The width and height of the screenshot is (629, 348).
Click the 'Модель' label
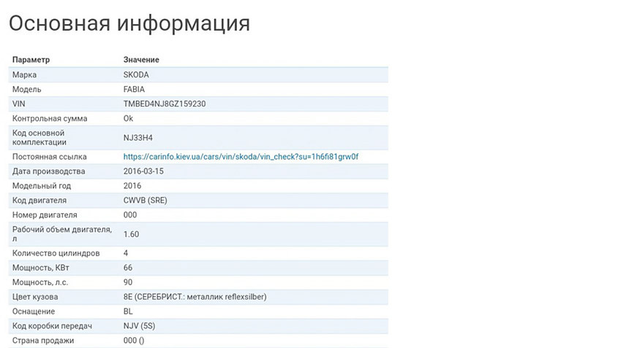point(27,89)
